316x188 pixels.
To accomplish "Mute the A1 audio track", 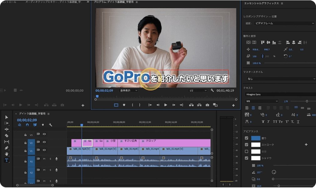I will point(44,159).
